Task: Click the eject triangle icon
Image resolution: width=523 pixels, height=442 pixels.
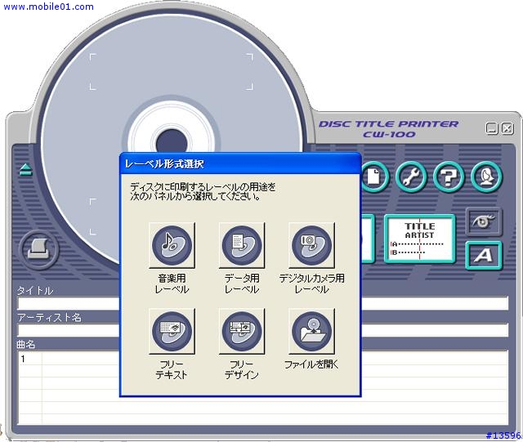Action: coord(25,169)
